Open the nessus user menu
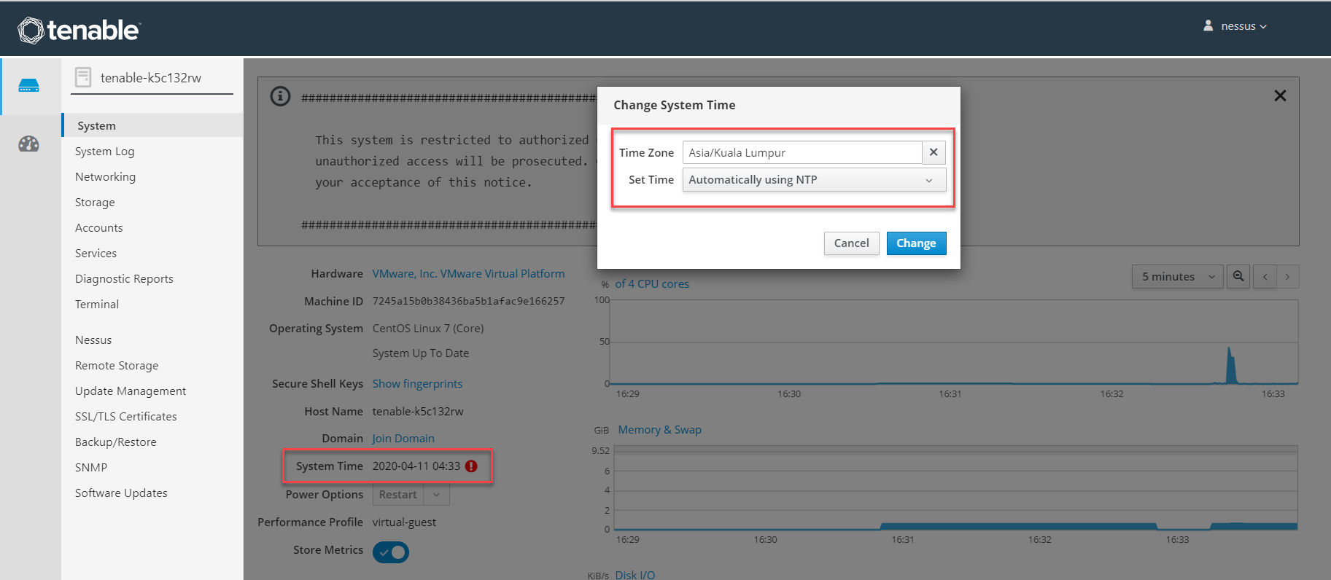The image size is (1331, 580). point(1235,26)
